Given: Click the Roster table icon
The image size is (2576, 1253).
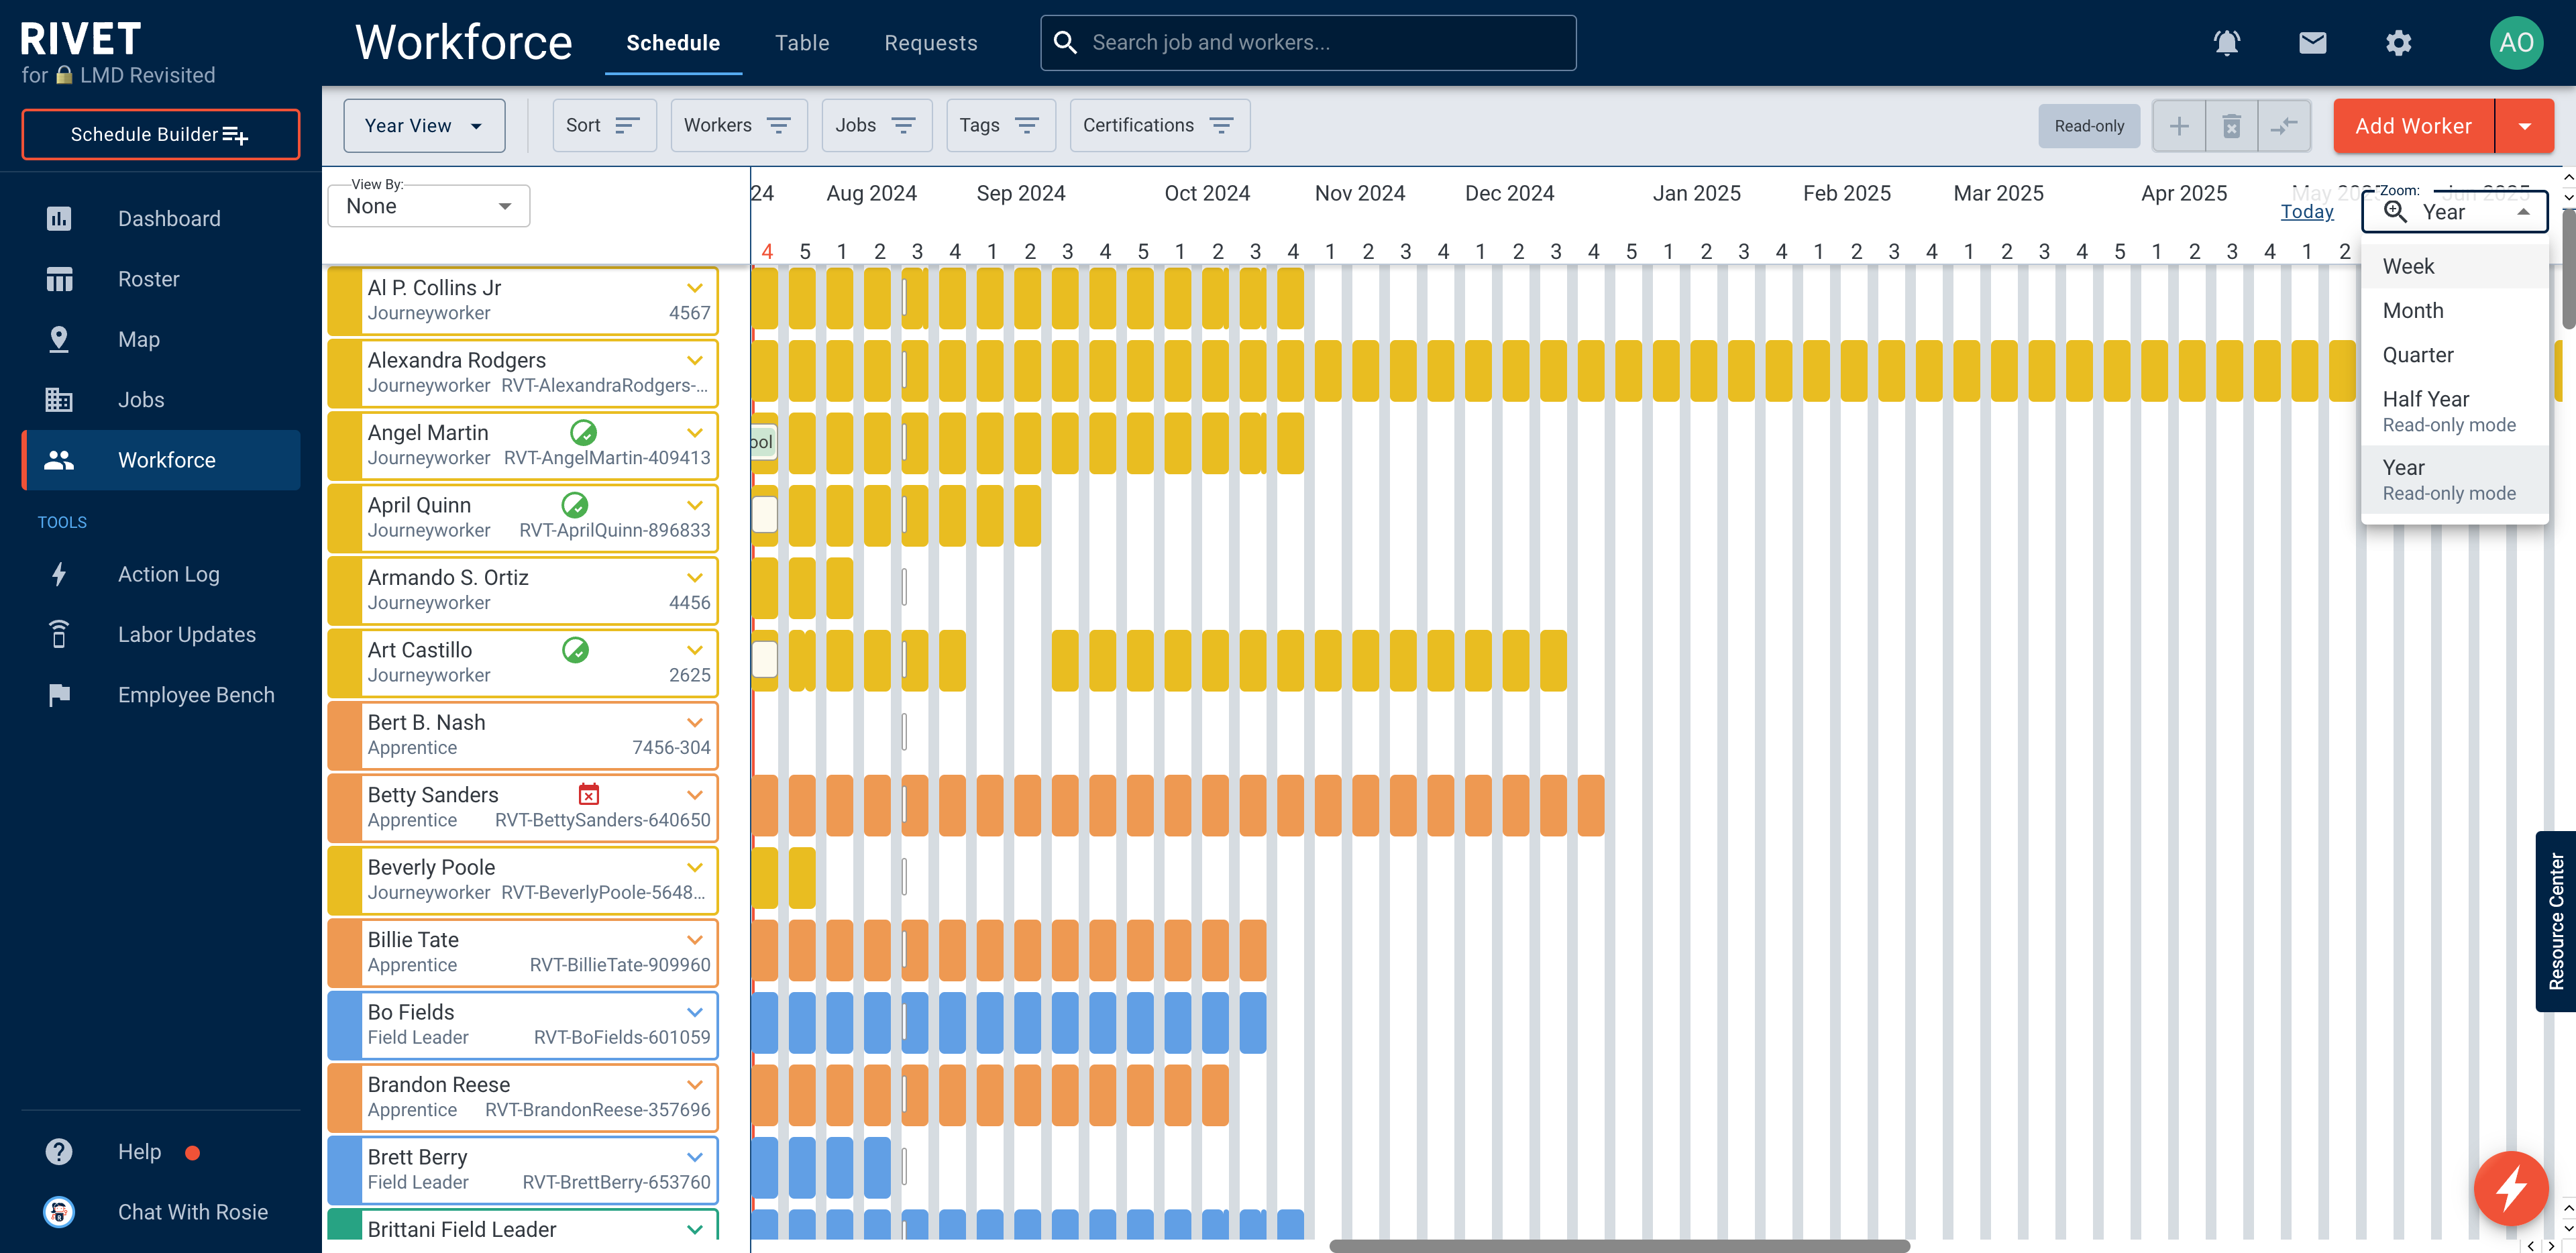Looking at the screenshot, I should pos(59,279).
